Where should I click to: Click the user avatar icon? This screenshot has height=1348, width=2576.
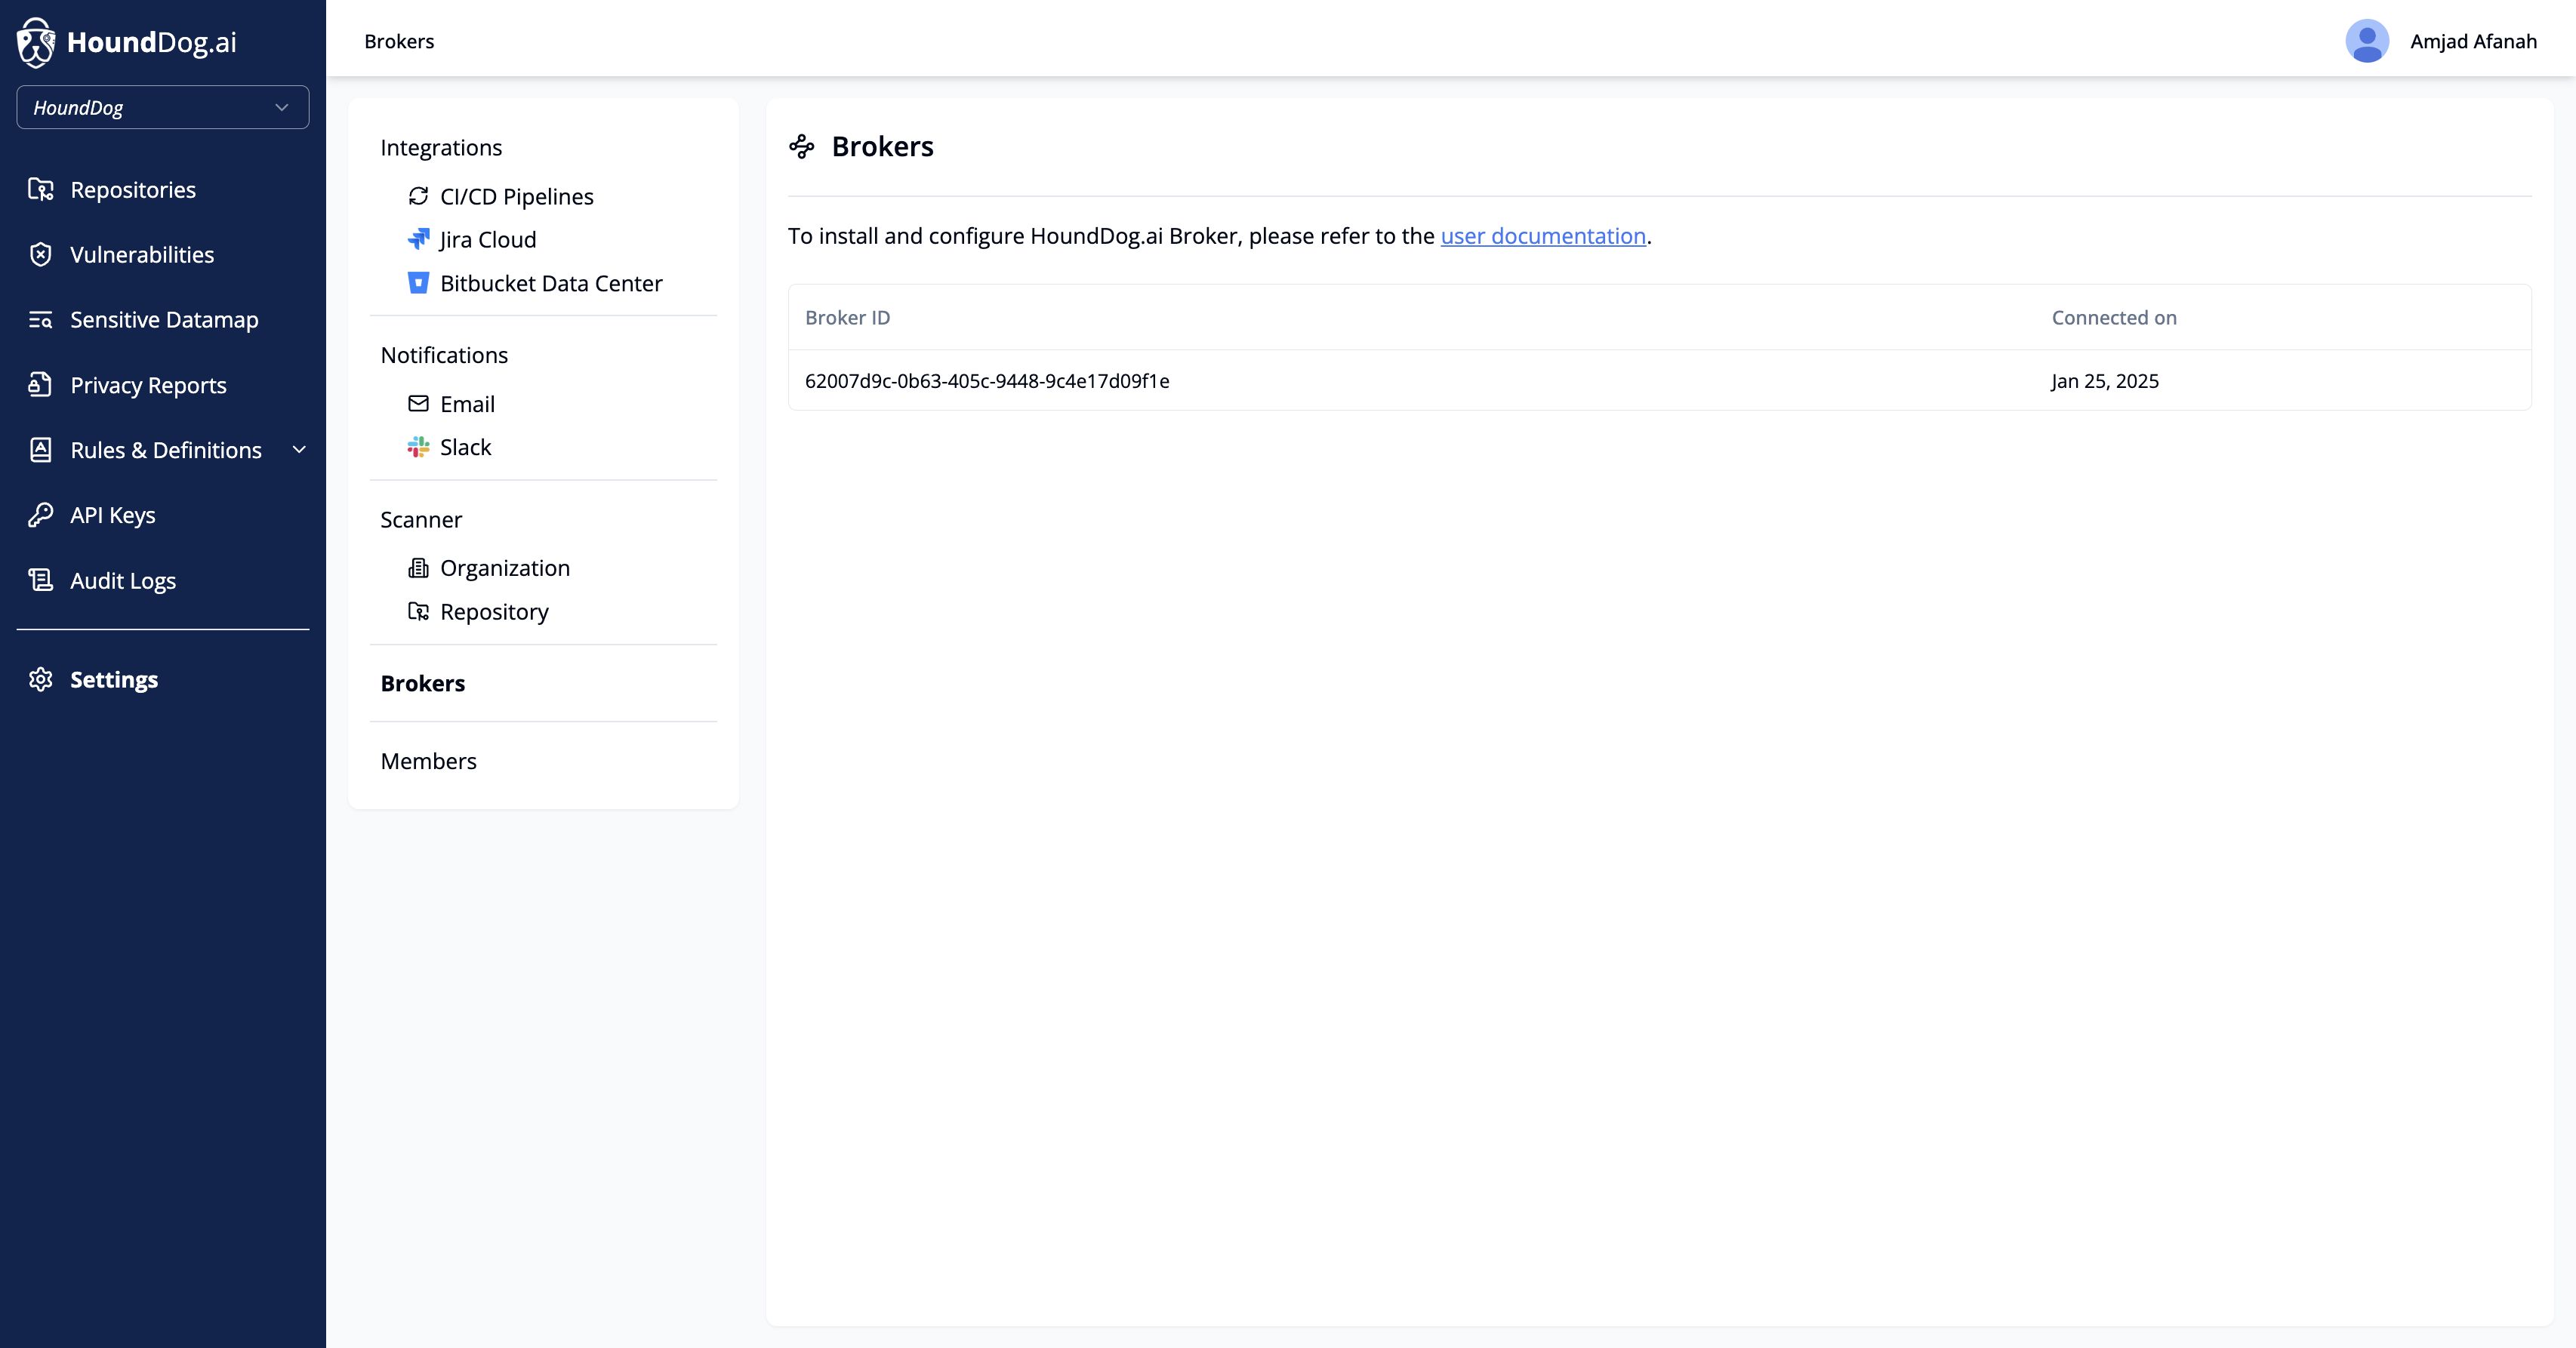tap(2367, 41)
